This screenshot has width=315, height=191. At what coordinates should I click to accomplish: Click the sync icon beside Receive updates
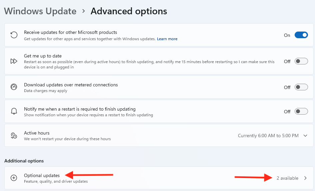click(14, 35)
